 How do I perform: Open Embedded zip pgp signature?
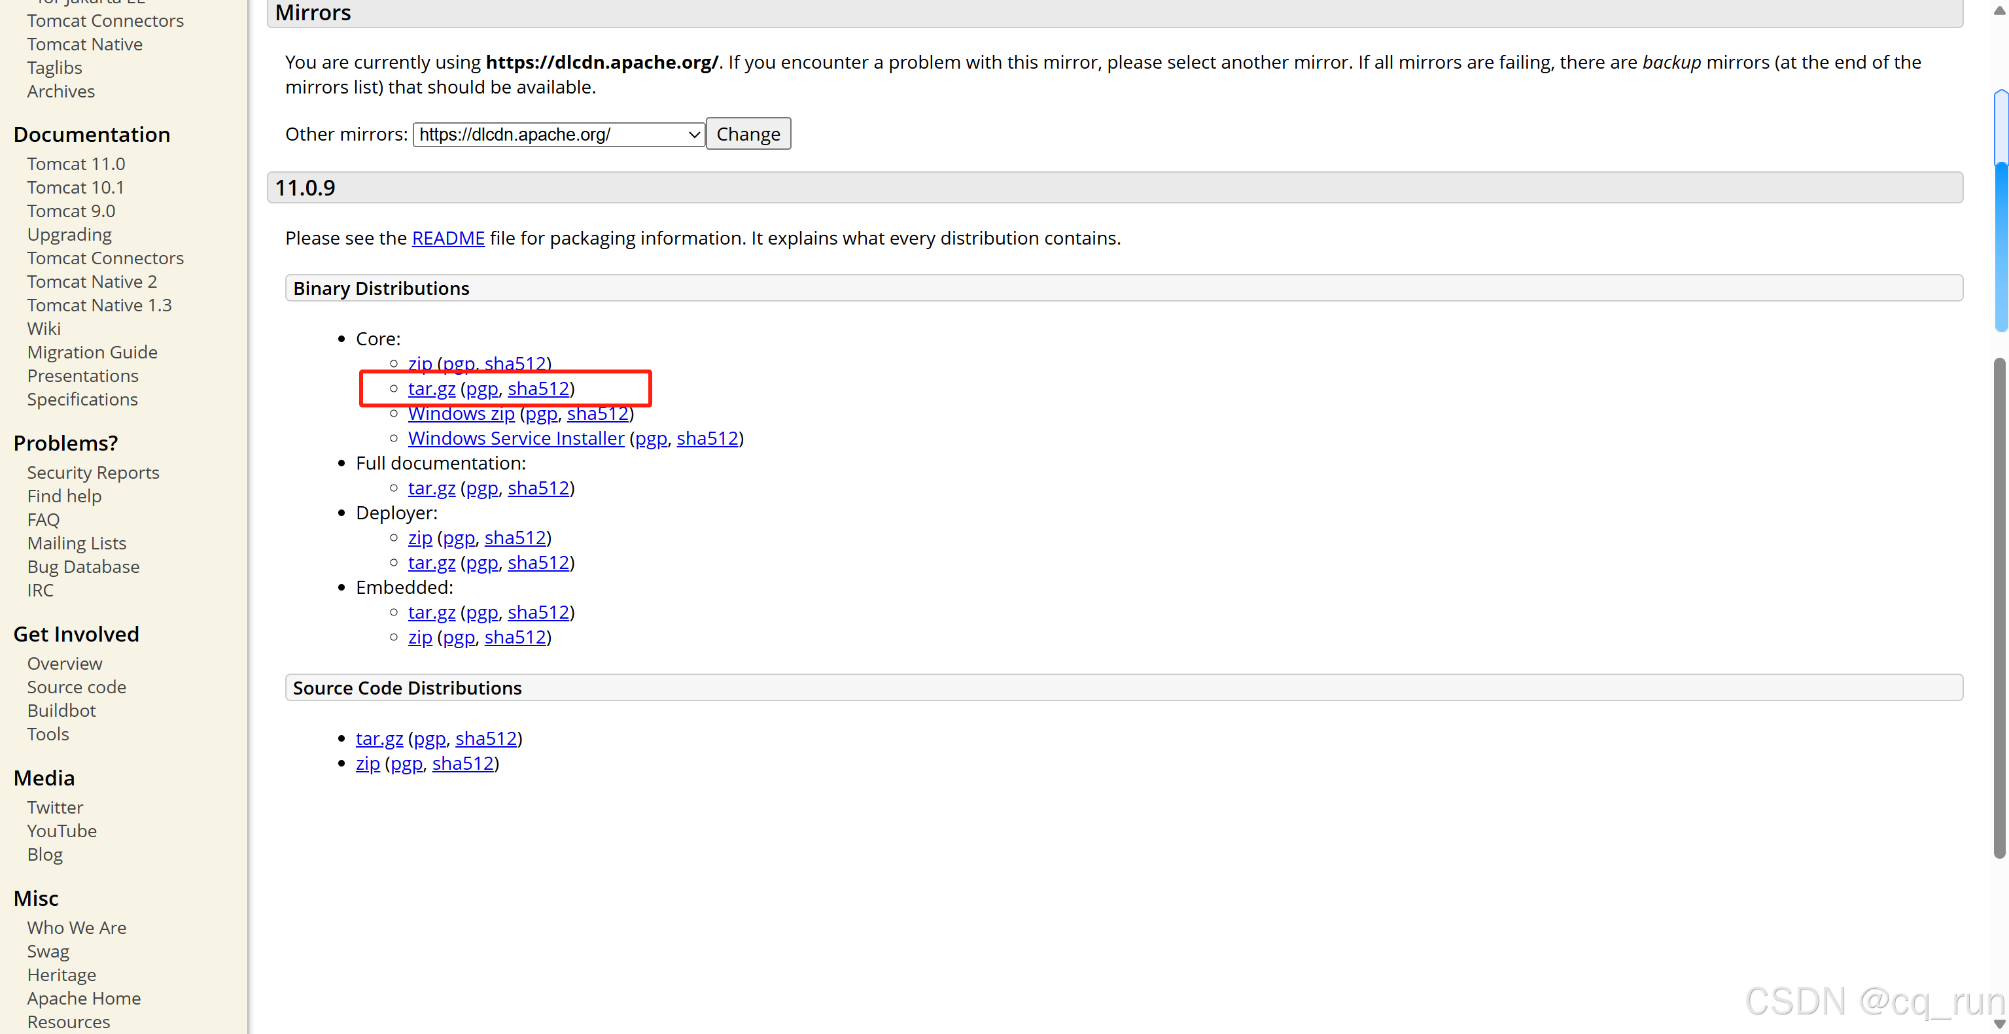click(459, 638)
